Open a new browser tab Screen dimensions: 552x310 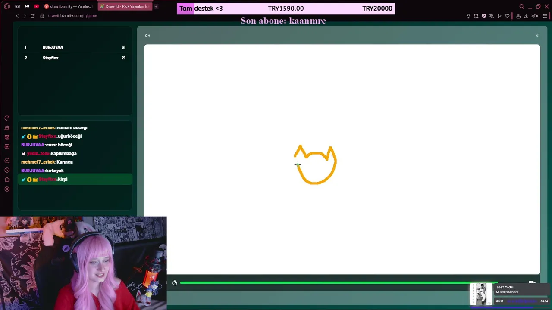pyautogui.click(x=156, y=6)
